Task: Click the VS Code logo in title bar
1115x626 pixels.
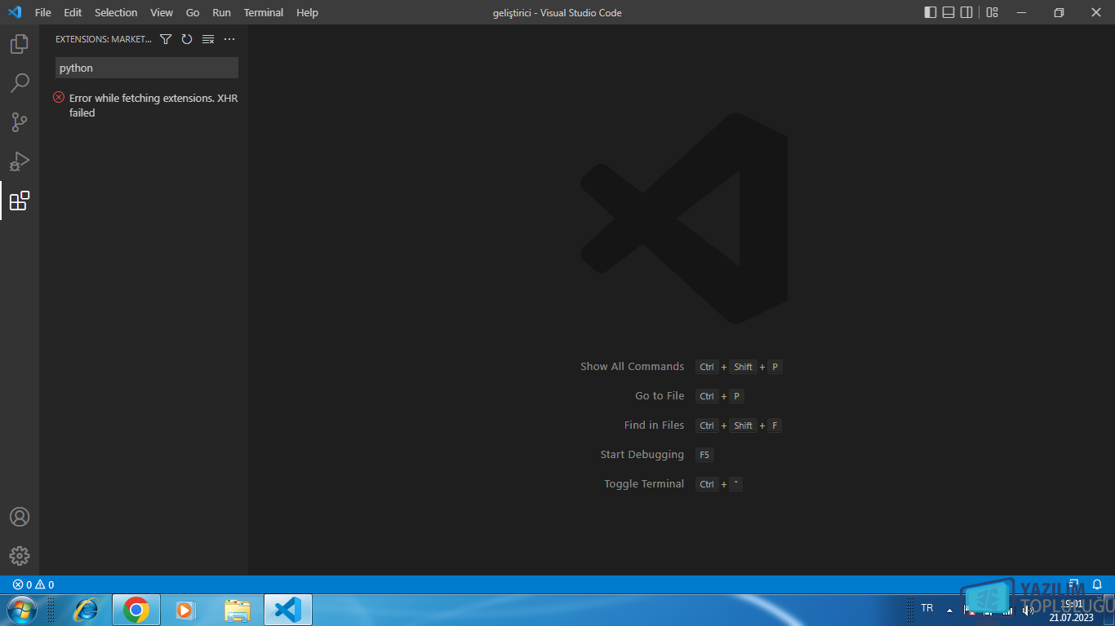Action: point(14,12)
